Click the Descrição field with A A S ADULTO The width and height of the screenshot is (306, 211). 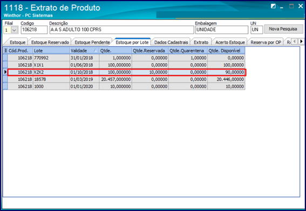pyautogui.click(x=121, y=30)
